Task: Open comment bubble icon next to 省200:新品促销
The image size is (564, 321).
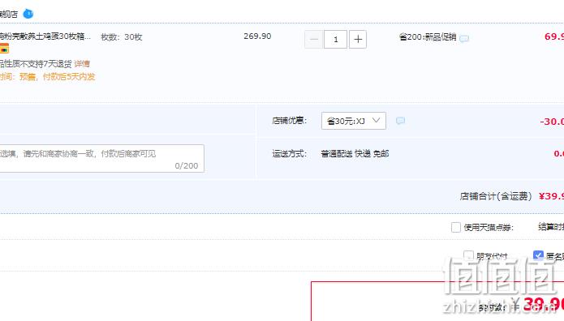Action: (464, 38)
